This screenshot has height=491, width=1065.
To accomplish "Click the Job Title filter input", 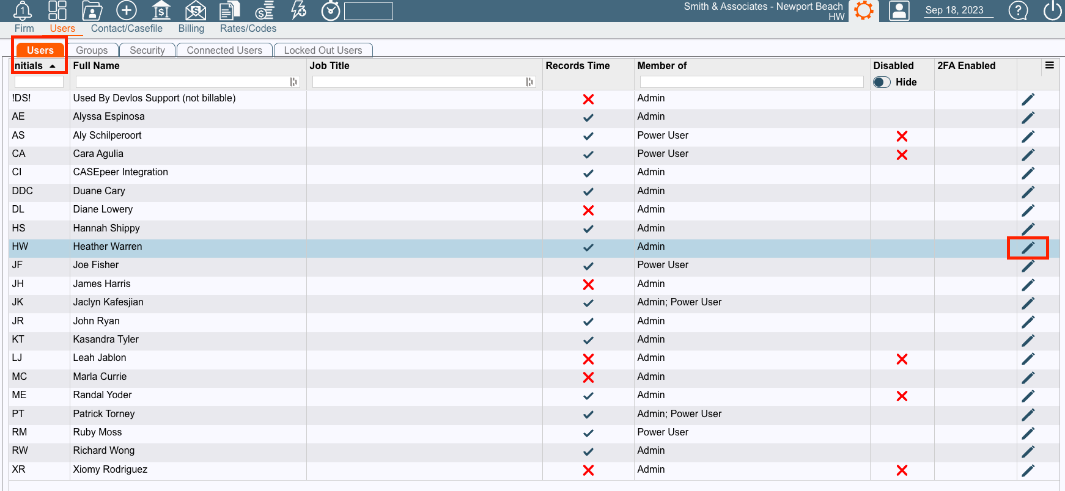I will (424, 82).
